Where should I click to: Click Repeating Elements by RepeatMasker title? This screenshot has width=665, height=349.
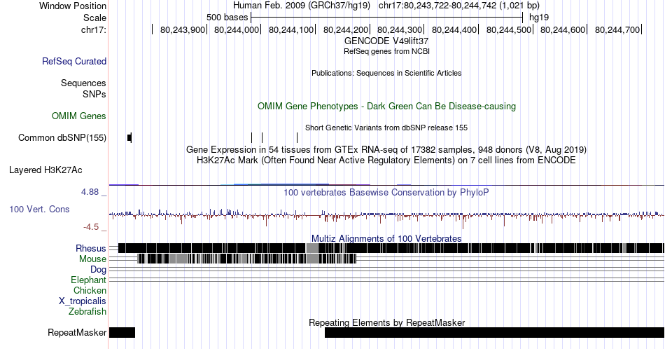(386, 322)
